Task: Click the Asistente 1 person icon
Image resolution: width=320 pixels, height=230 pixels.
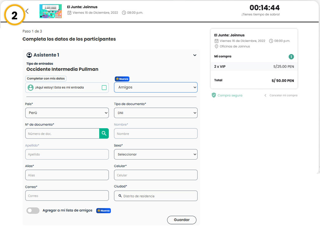Action: coord(29,55)
